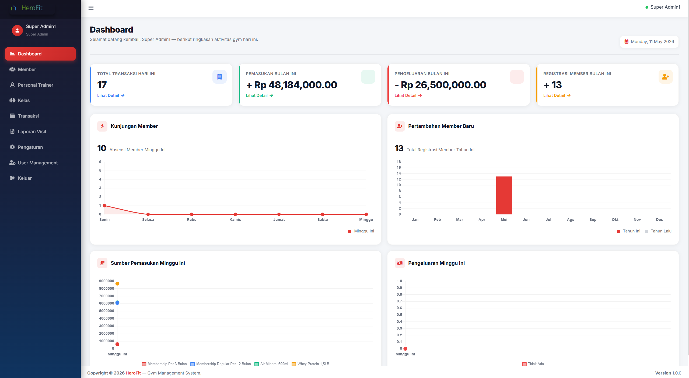
Task: Click the +Rp 48,184,000.00 value
Action: [x=292, y=85]
